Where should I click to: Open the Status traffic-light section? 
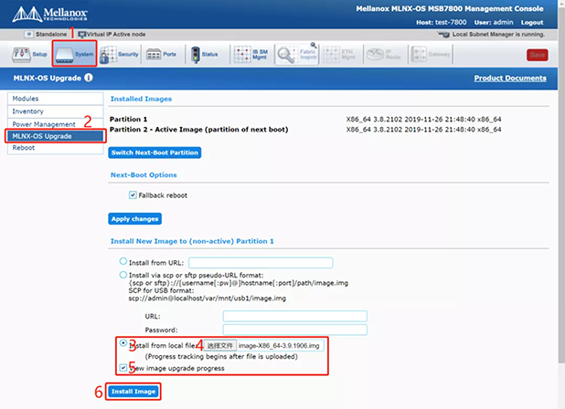204,54
